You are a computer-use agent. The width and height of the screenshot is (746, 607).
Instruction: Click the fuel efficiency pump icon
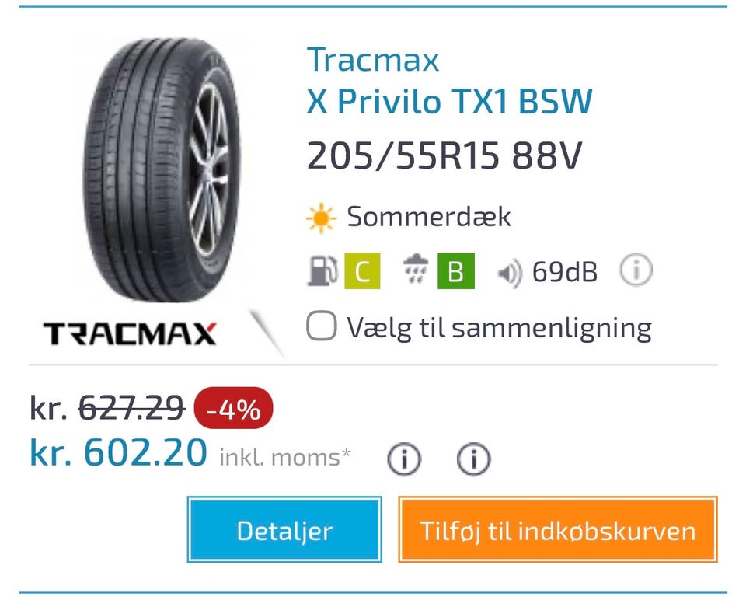tap(322, 272)
